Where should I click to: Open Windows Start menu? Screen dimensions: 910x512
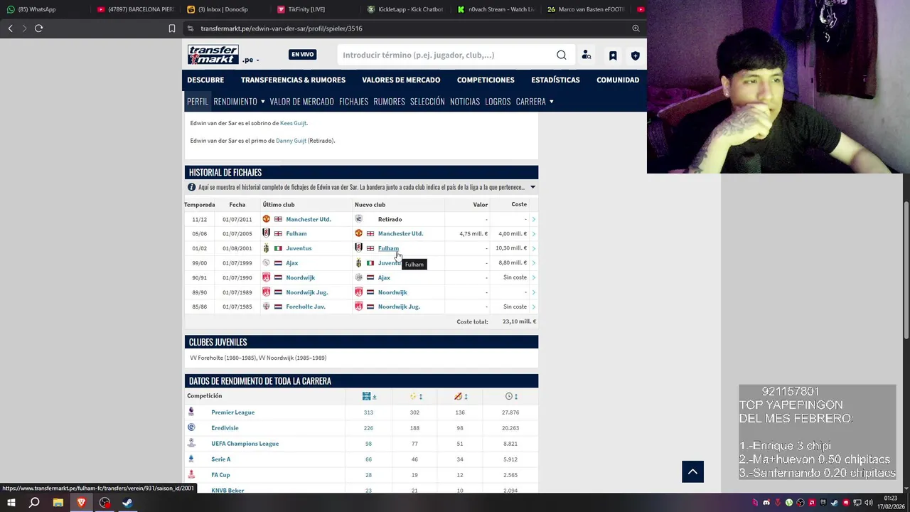pyautogui.click(x=11, y=503)
